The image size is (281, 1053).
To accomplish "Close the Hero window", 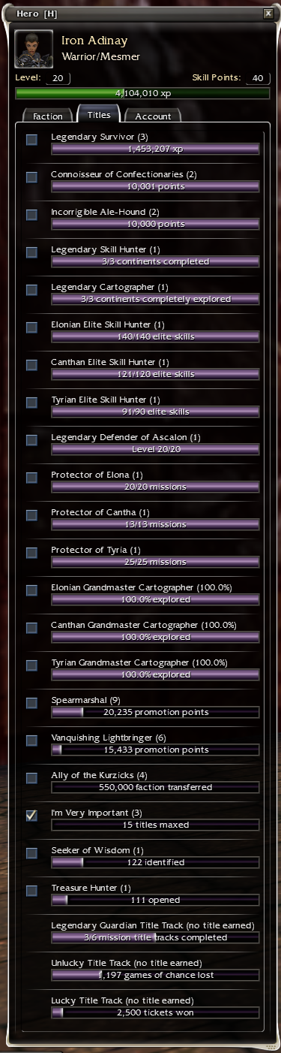I will coord(268,14).
